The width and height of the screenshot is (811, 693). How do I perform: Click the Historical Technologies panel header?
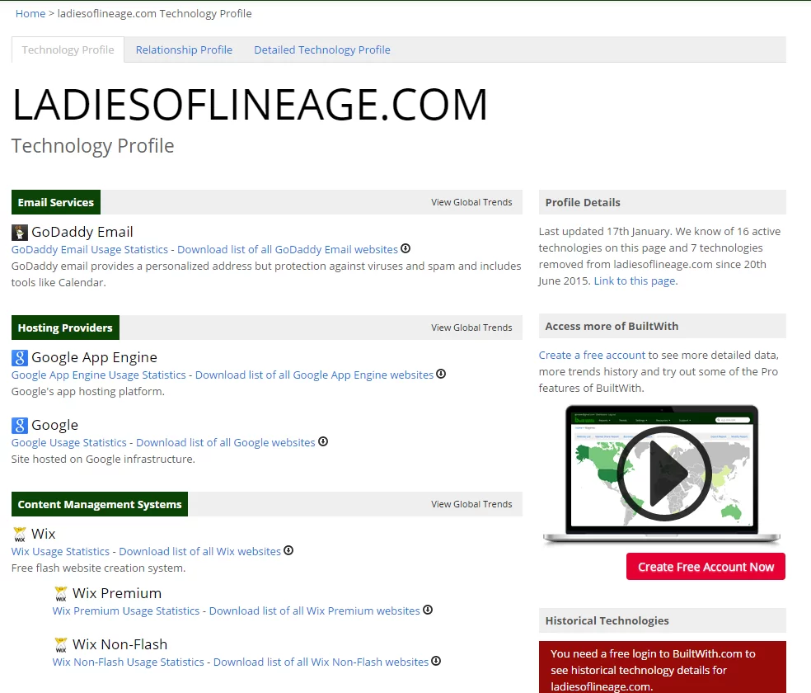click(x=662, y=620)
